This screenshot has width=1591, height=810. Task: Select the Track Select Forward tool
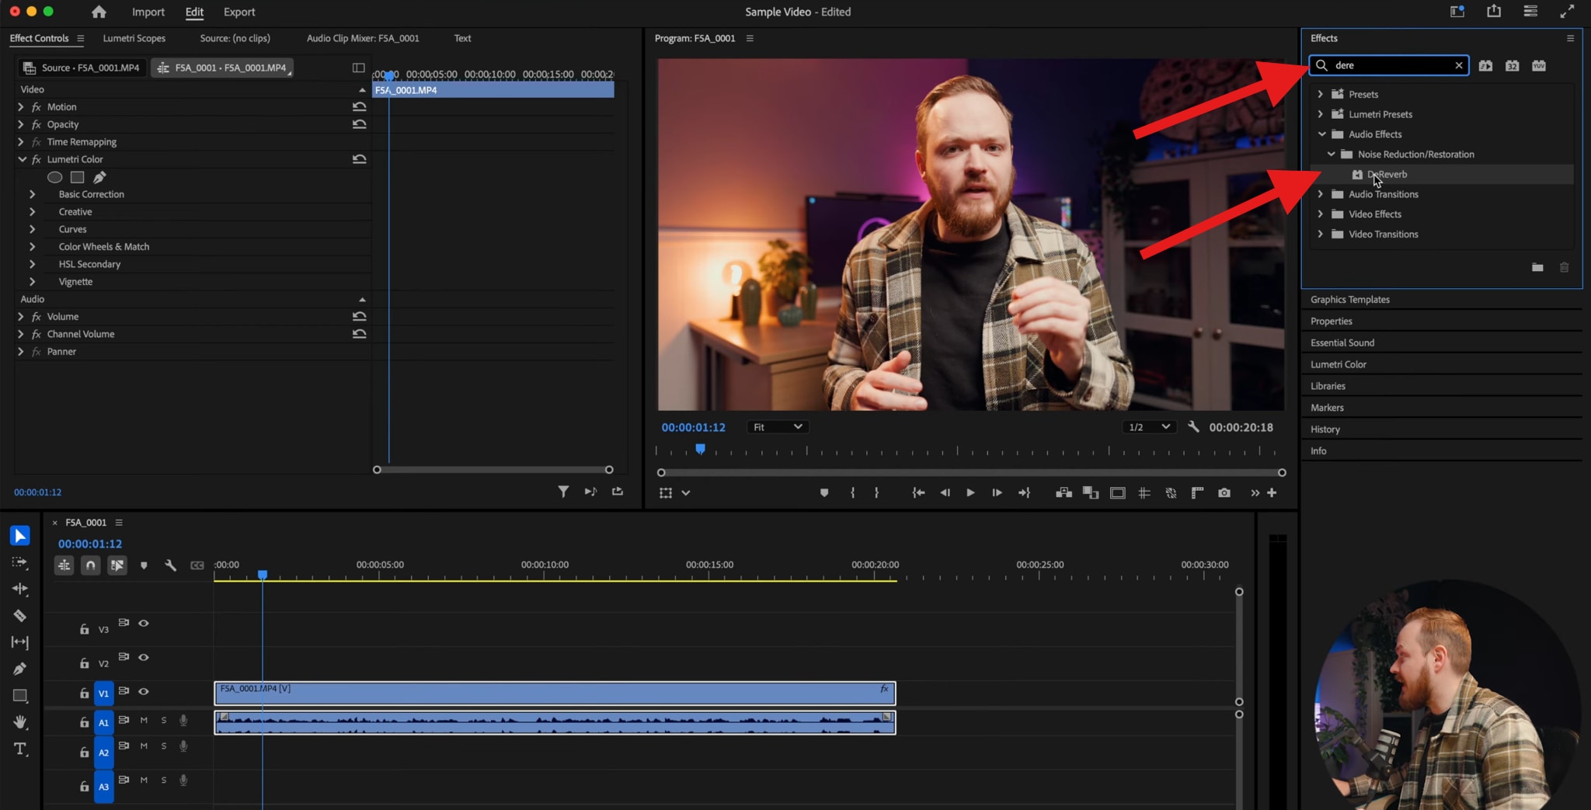point(20,563)
